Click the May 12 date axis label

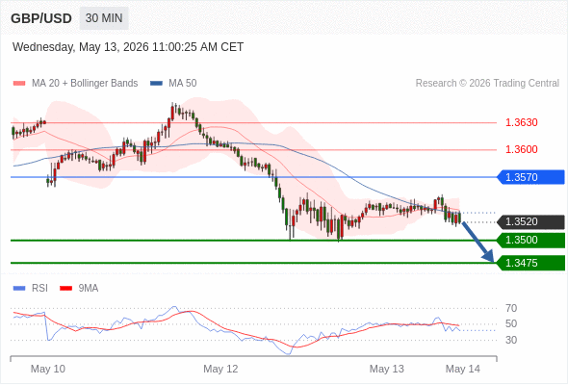(x=220, y=369)
